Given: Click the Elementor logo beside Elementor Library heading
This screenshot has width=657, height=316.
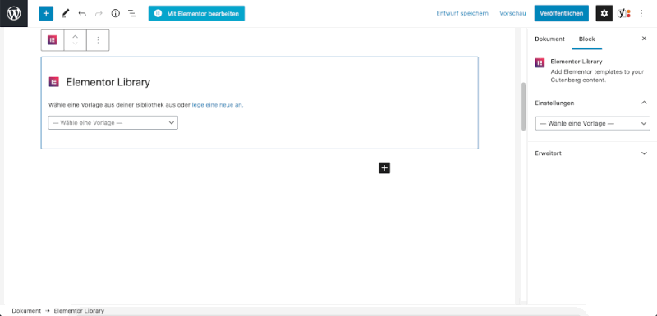Looking at the screenshot, I should pos(53,82).
